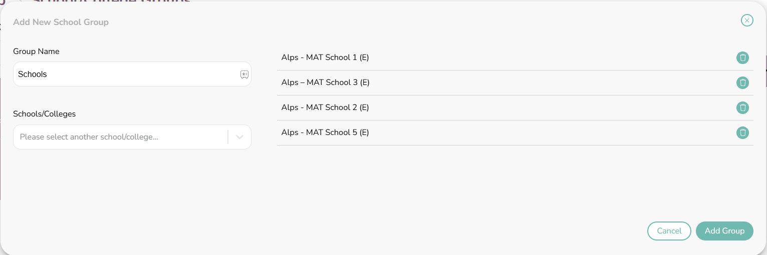Cancel adding the school group
767x255 pixels.
click(669, 231)
